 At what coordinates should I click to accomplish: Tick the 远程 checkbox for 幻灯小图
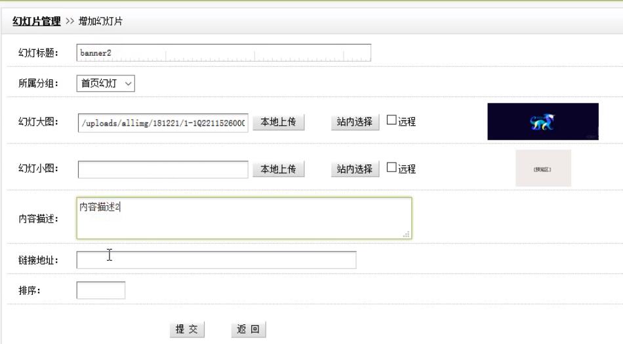tap(392, 168)
